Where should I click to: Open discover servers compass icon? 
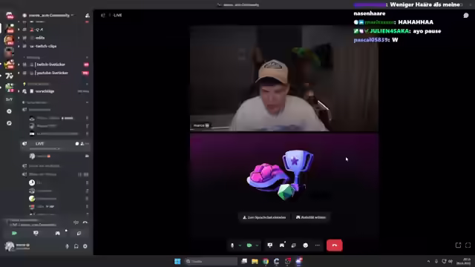(x=10, y=123)
